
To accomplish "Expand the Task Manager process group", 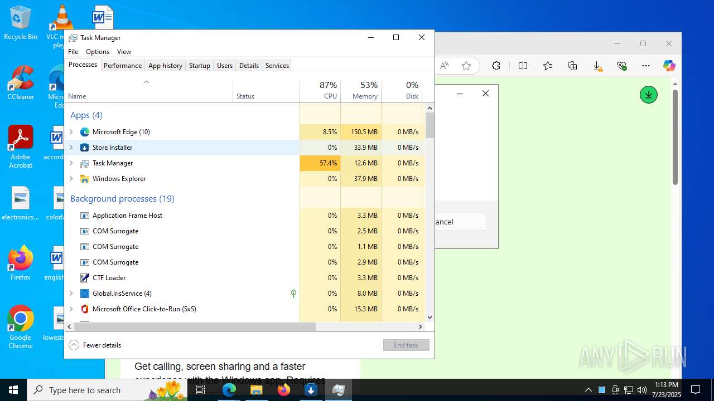I will point(71,163).
